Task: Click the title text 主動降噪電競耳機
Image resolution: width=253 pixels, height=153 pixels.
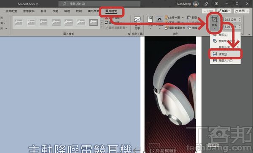Action: pyautogui.click(x=80, y=149)
